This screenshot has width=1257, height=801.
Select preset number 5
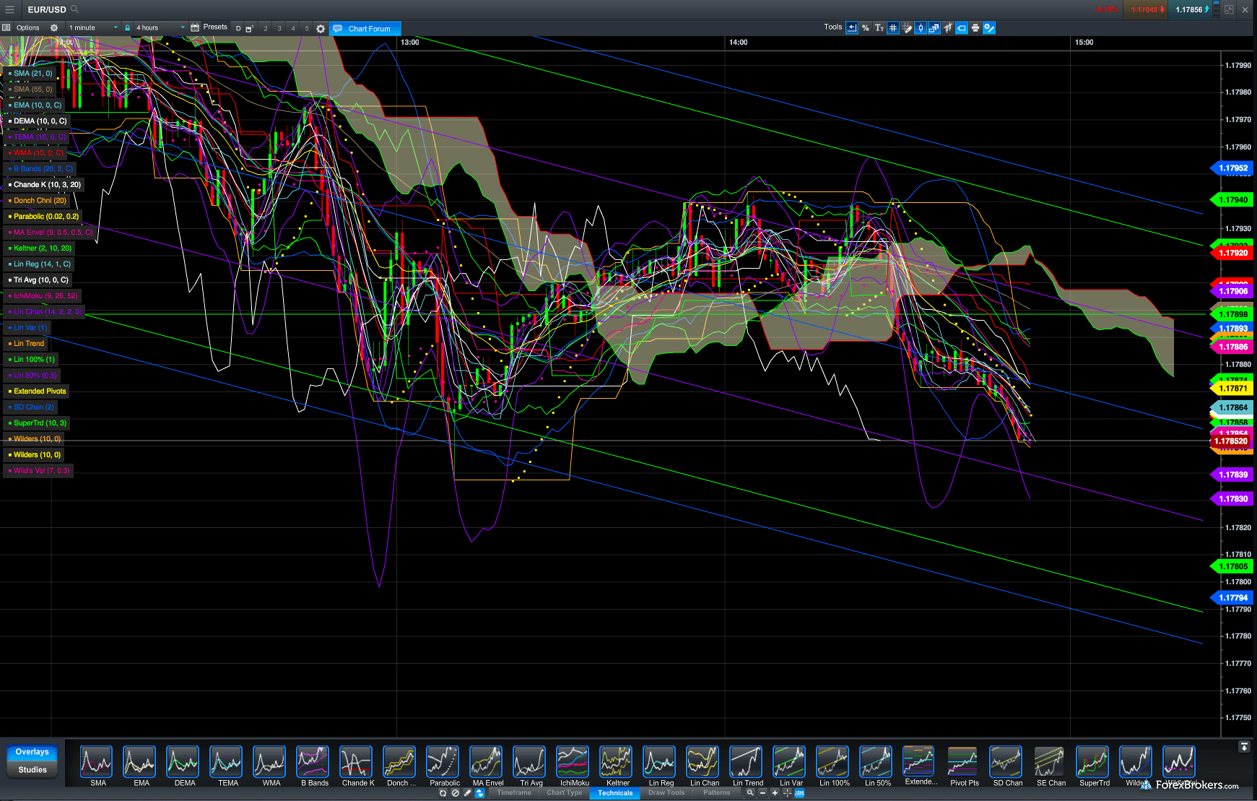pyautogui.click(x=307, y=29)
